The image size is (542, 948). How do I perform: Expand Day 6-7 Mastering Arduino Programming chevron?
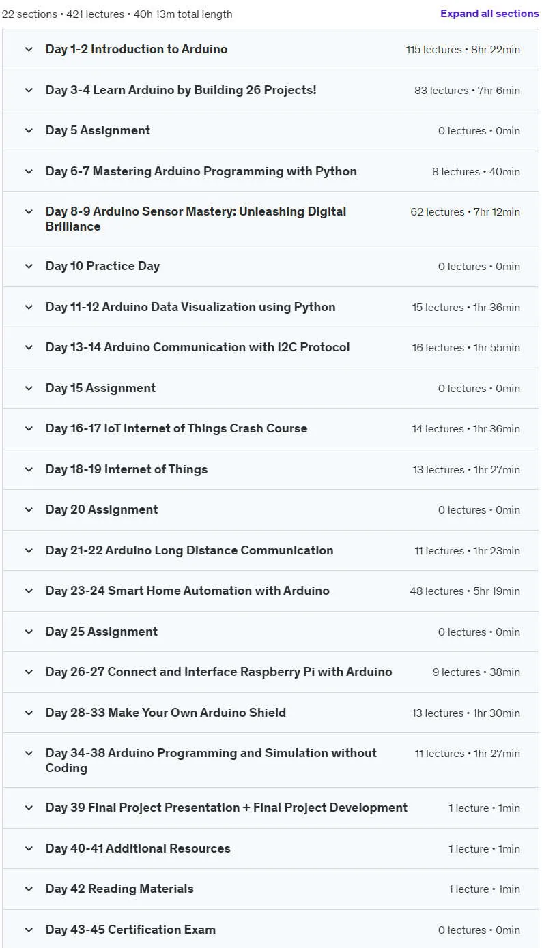(29, 171)
